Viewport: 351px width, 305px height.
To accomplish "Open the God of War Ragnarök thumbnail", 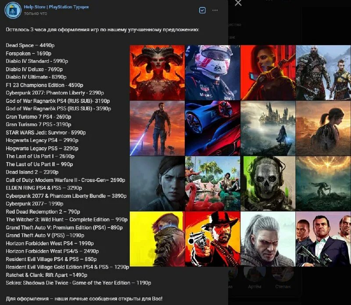I will [x=323, y=73].
